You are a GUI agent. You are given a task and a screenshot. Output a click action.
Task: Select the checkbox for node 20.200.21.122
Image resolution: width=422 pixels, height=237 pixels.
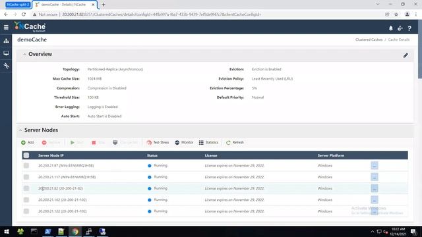[x=26, y=211]
